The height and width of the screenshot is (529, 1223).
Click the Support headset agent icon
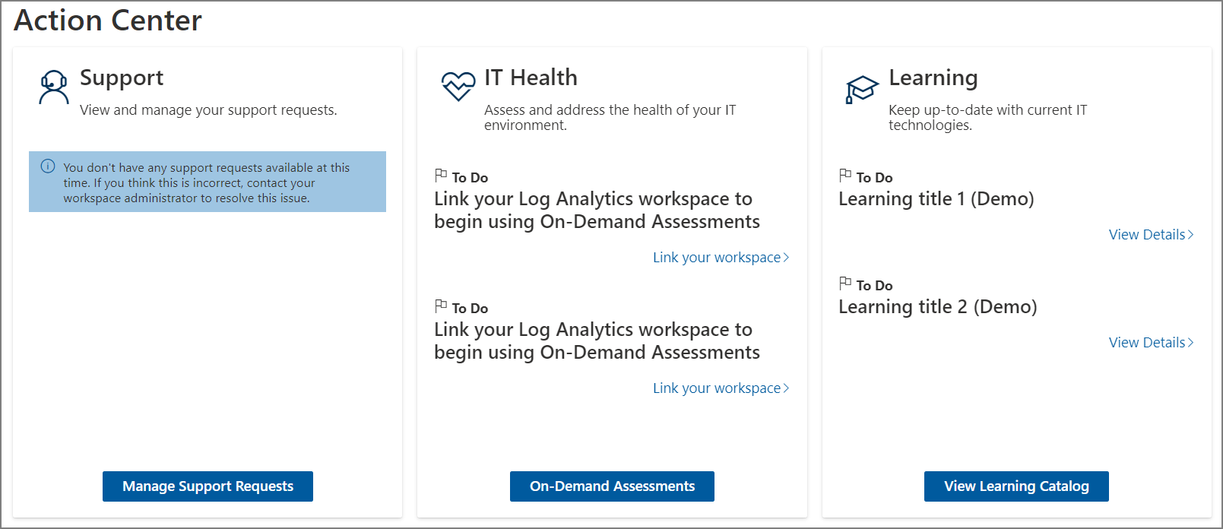point(53,87)
